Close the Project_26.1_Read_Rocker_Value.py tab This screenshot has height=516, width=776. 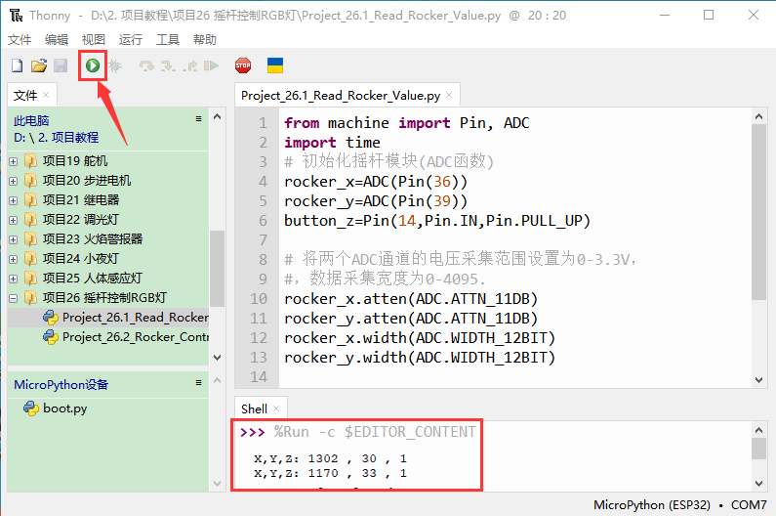click(449, 96)
